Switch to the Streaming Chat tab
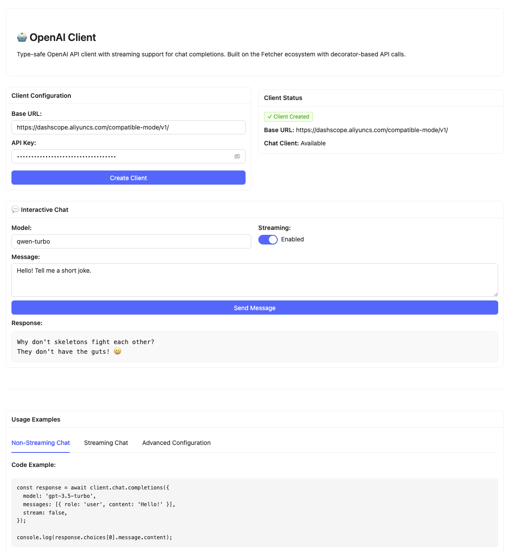The height and width of the screenshot is (552, 507). [x=106, y=443]
